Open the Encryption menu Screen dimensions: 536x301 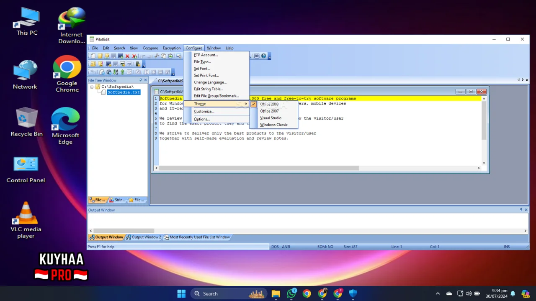coord(172,48)
